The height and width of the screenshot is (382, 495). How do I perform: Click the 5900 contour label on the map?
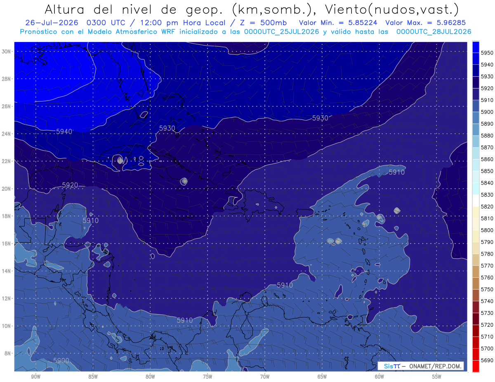coord(61,361)
